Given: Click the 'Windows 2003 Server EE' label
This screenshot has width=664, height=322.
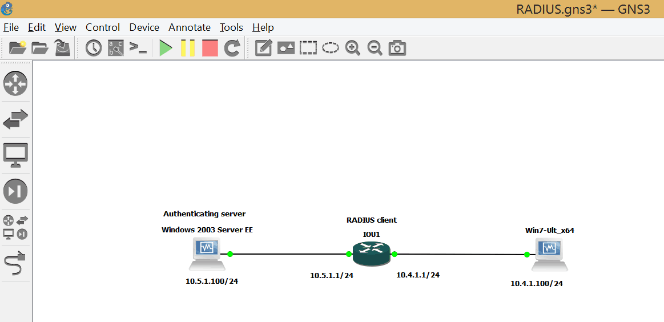Looking at the screenshot, I should pos(207,230).
